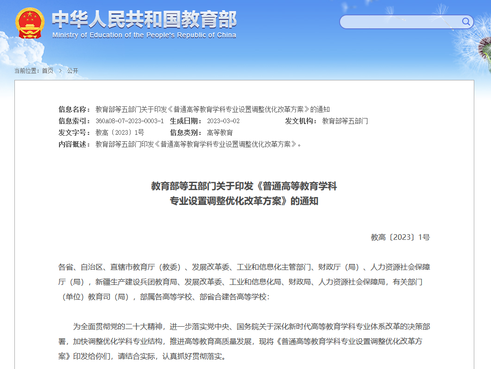Open the 首页 breadcrumb link
The width and height of the screenshot is (491, 369).
coord(47,71)
